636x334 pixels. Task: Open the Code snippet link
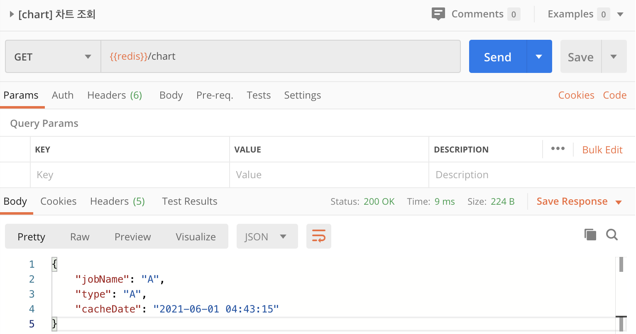point(615,95)
